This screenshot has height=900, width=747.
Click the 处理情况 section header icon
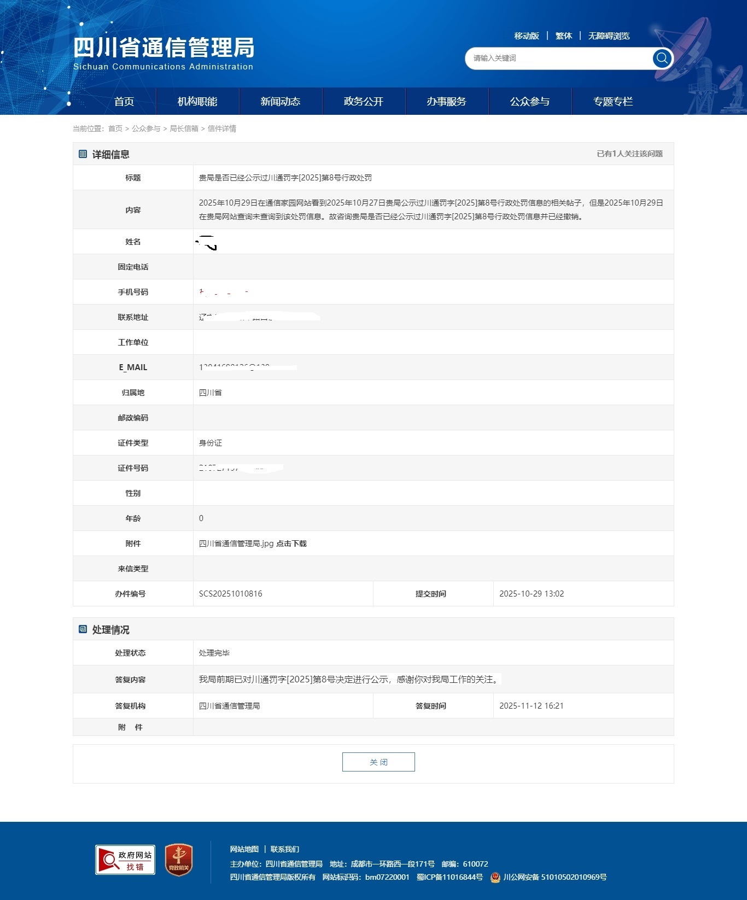coord(83,629)
